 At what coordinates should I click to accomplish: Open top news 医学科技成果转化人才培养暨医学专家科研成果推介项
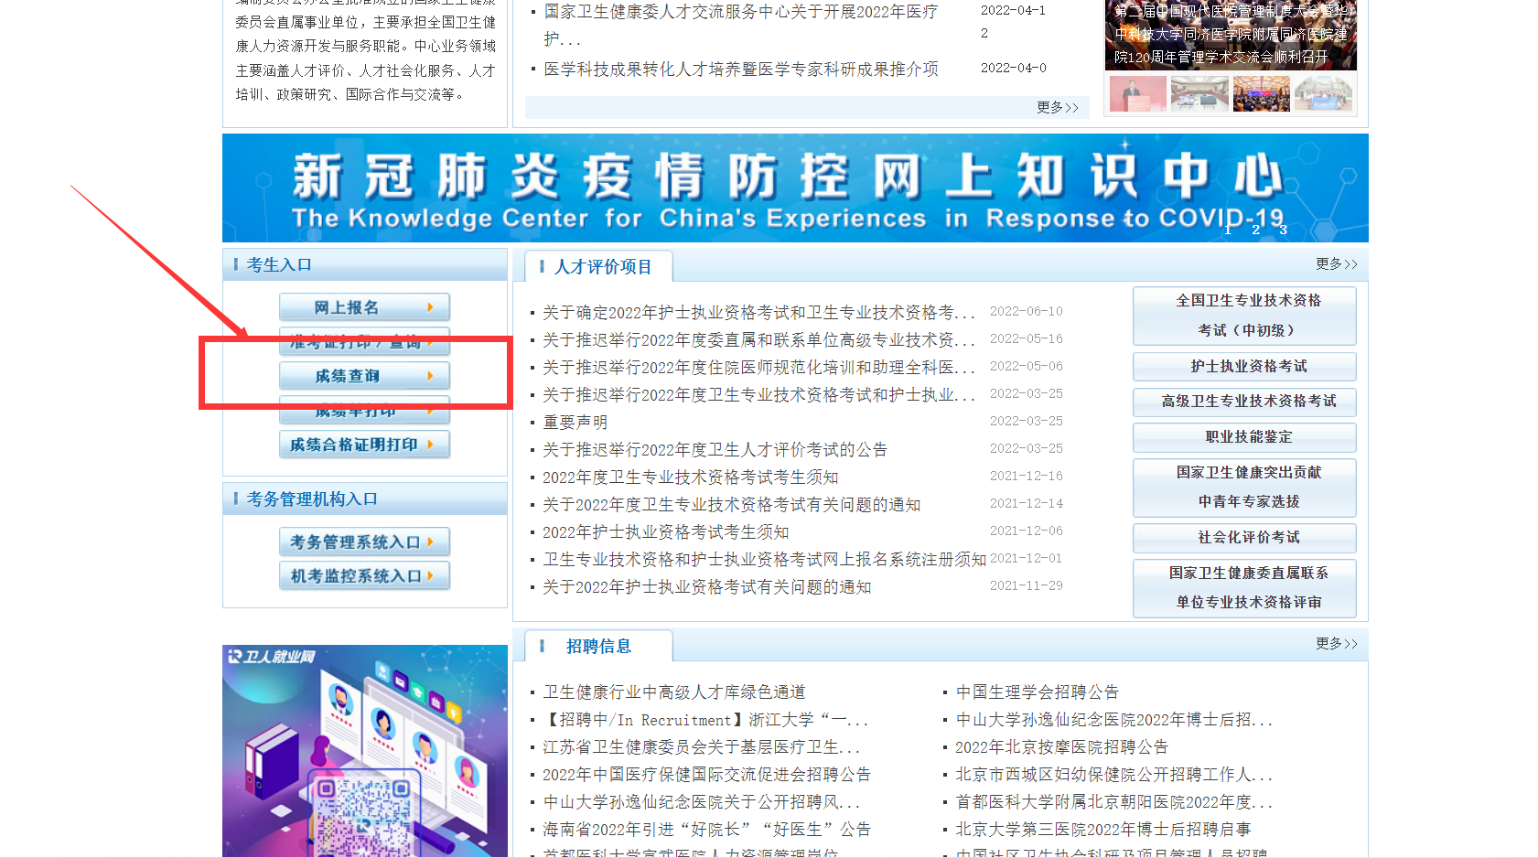tap(741, 70)
